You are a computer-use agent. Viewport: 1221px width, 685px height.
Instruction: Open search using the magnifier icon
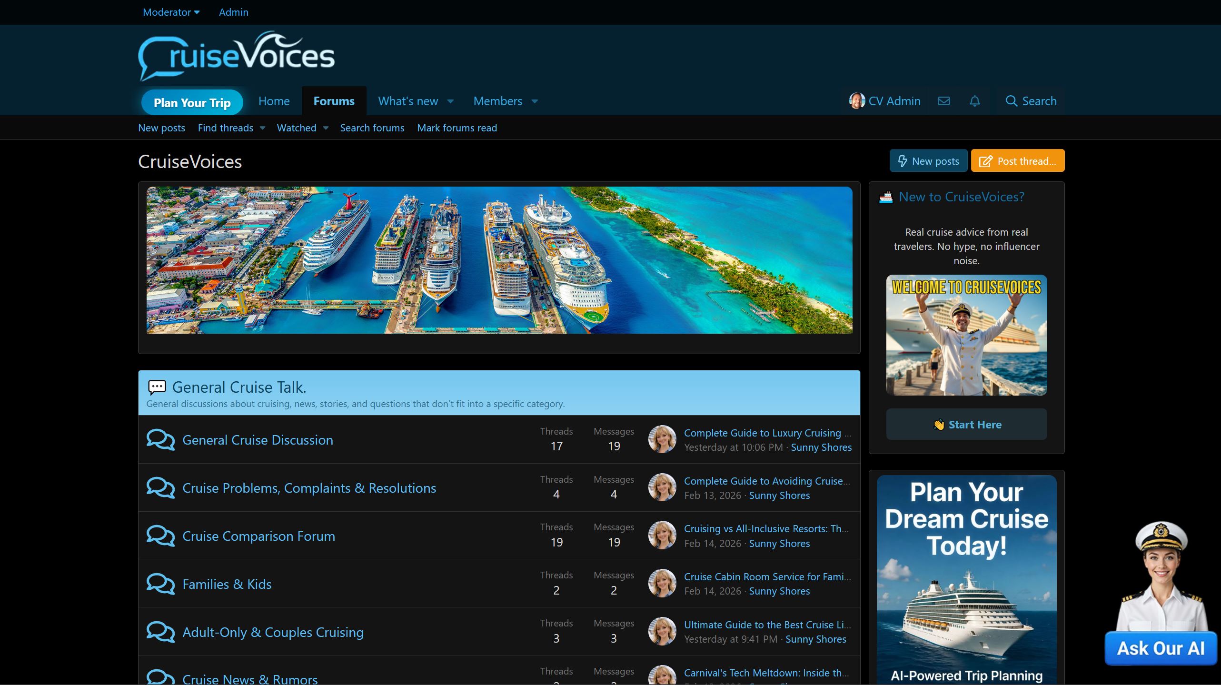coord(1011,101)
